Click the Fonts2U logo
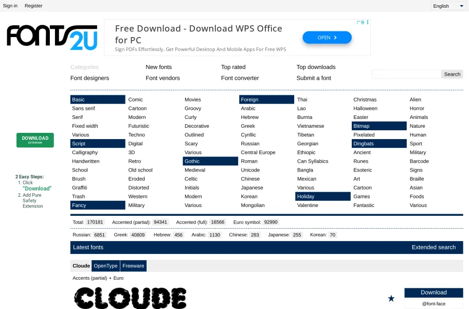This screenshot has height=309, width=469. click(52, 38)
